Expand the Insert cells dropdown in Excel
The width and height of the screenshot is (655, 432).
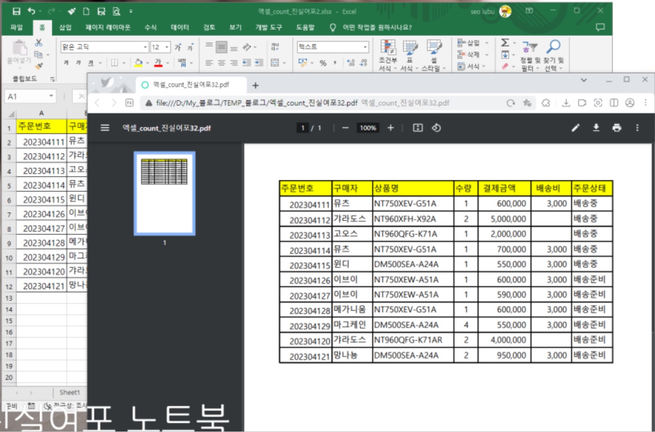coord(487,43)
